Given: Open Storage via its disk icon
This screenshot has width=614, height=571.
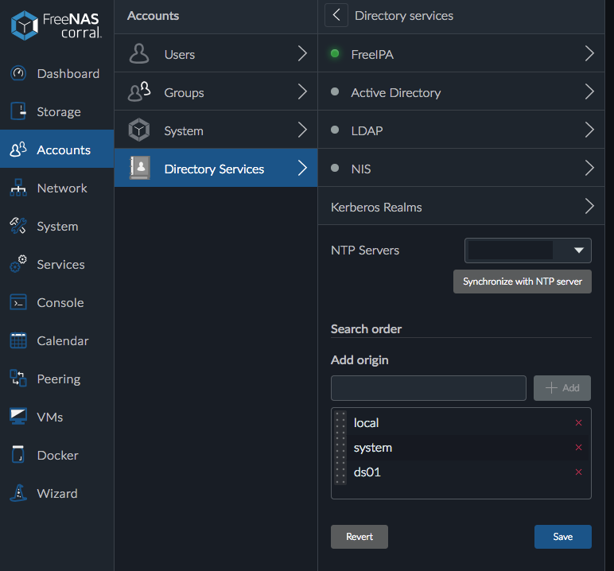Looking at the screenshot, I should (18, 111).
